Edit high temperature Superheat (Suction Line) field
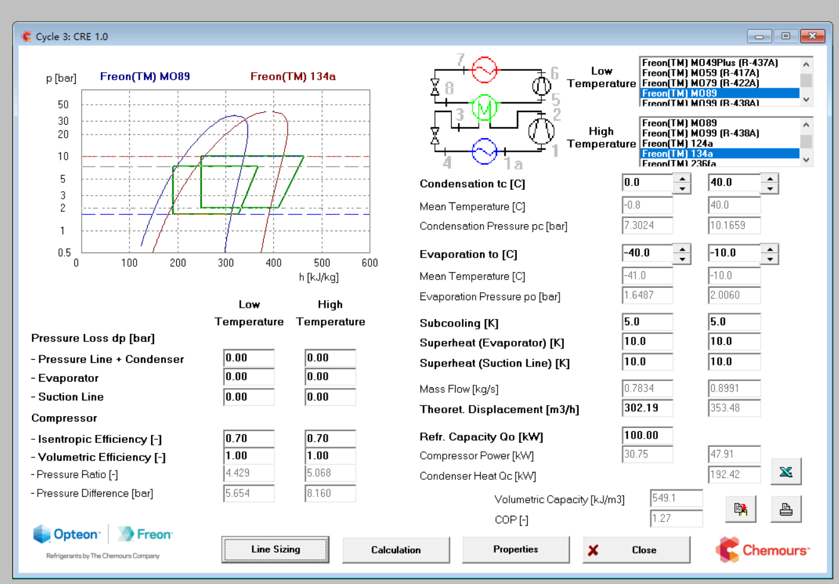The image size is (839, 584). click(734, 362)
